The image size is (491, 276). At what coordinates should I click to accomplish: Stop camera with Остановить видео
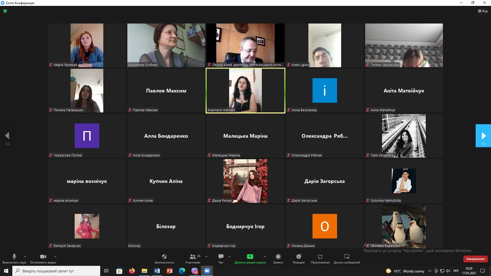click(x=43, y=257)
